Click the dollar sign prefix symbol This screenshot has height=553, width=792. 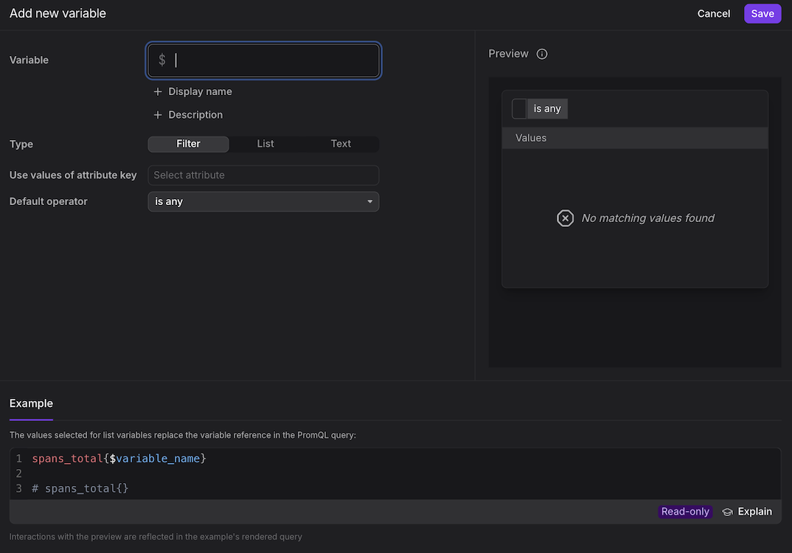click(x=162, y=60)
